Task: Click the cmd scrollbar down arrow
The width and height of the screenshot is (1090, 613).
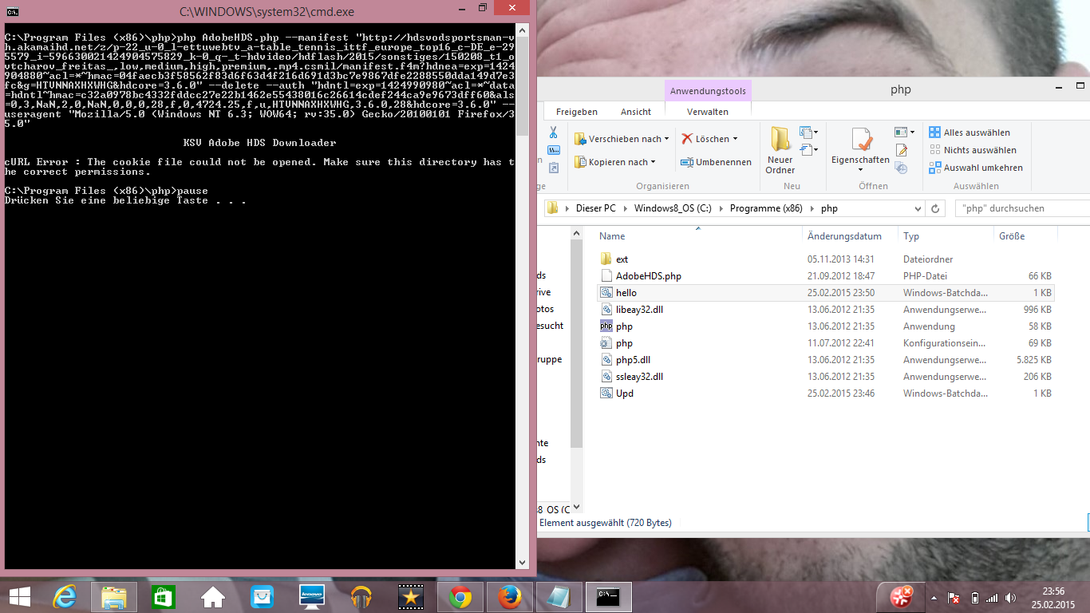Action: tap(523, 563)
